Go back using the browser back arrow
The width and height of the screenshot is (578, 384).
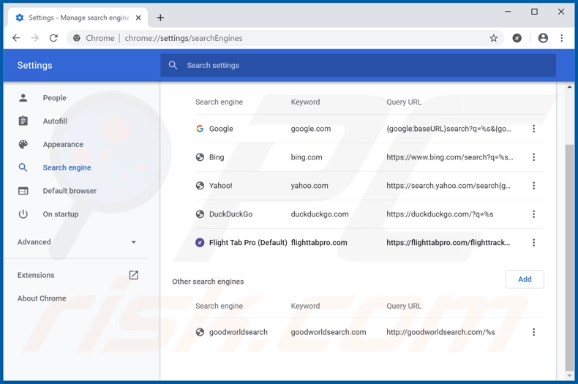coord(16,38)
